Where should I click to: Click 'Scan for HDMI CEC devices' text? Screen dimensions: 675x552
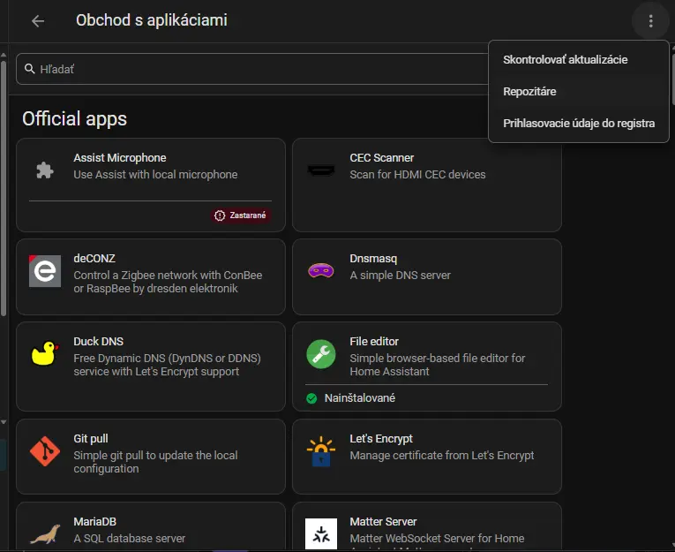[x=417, y=175]
